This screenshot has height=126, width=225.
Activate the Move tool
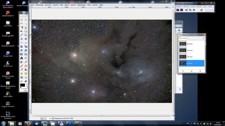point(26,39)
